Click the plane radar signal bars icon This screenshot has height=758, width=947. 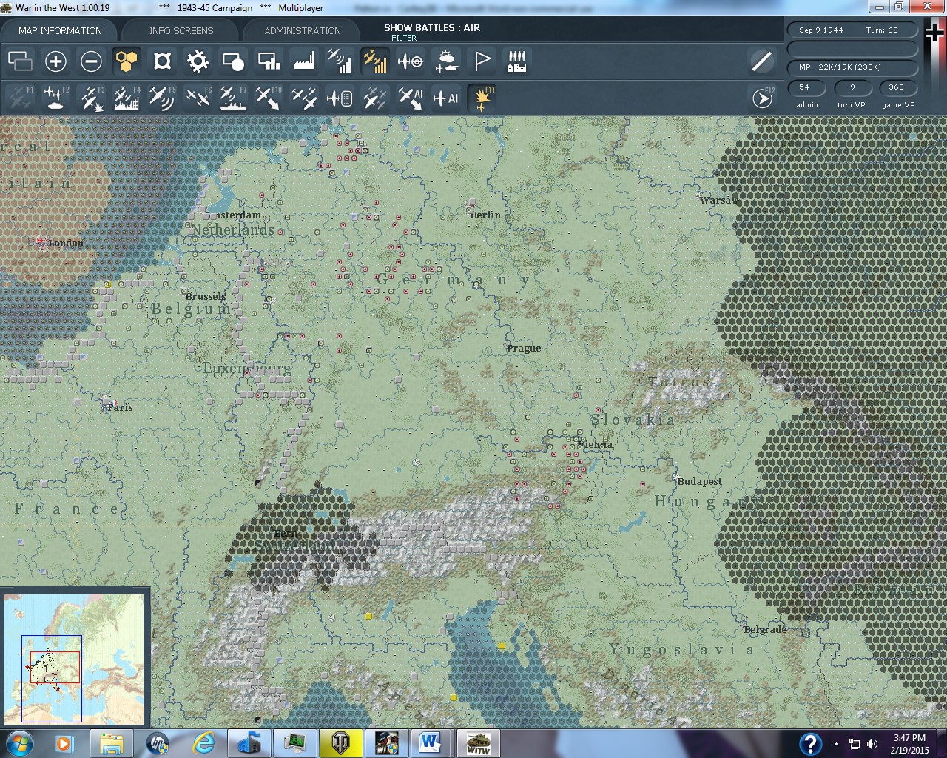tap(340, 61)
